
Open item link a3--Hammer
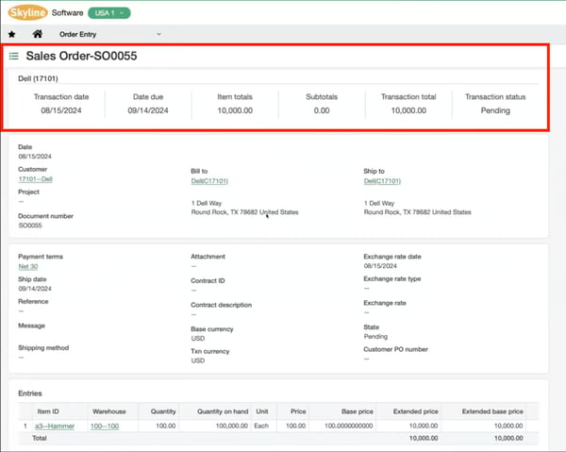[x=55, y=426]
